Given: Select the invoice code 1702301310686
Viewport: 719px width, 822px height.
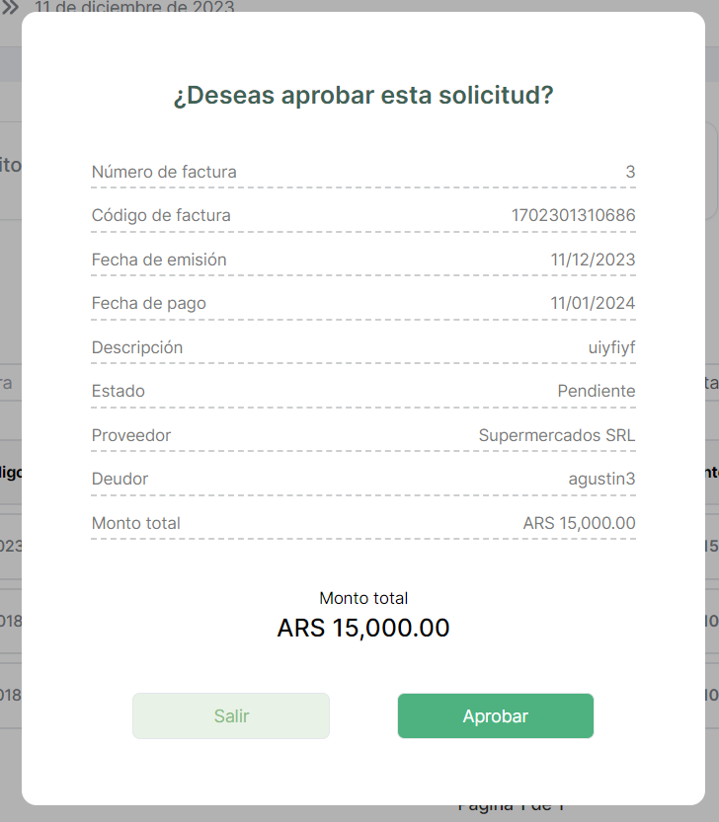Looking at the screenshot, I should tap(573, 215).
